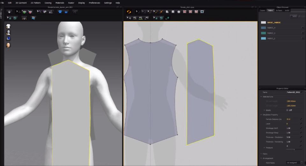306x166 pixels.
Task: Open the Sewing menu
Action: (x=48, y=3)
